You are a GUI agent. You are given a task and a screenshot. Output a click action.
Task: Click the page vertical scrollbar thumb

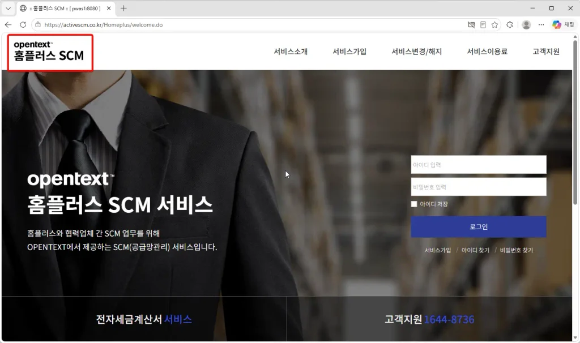(575, 122)
